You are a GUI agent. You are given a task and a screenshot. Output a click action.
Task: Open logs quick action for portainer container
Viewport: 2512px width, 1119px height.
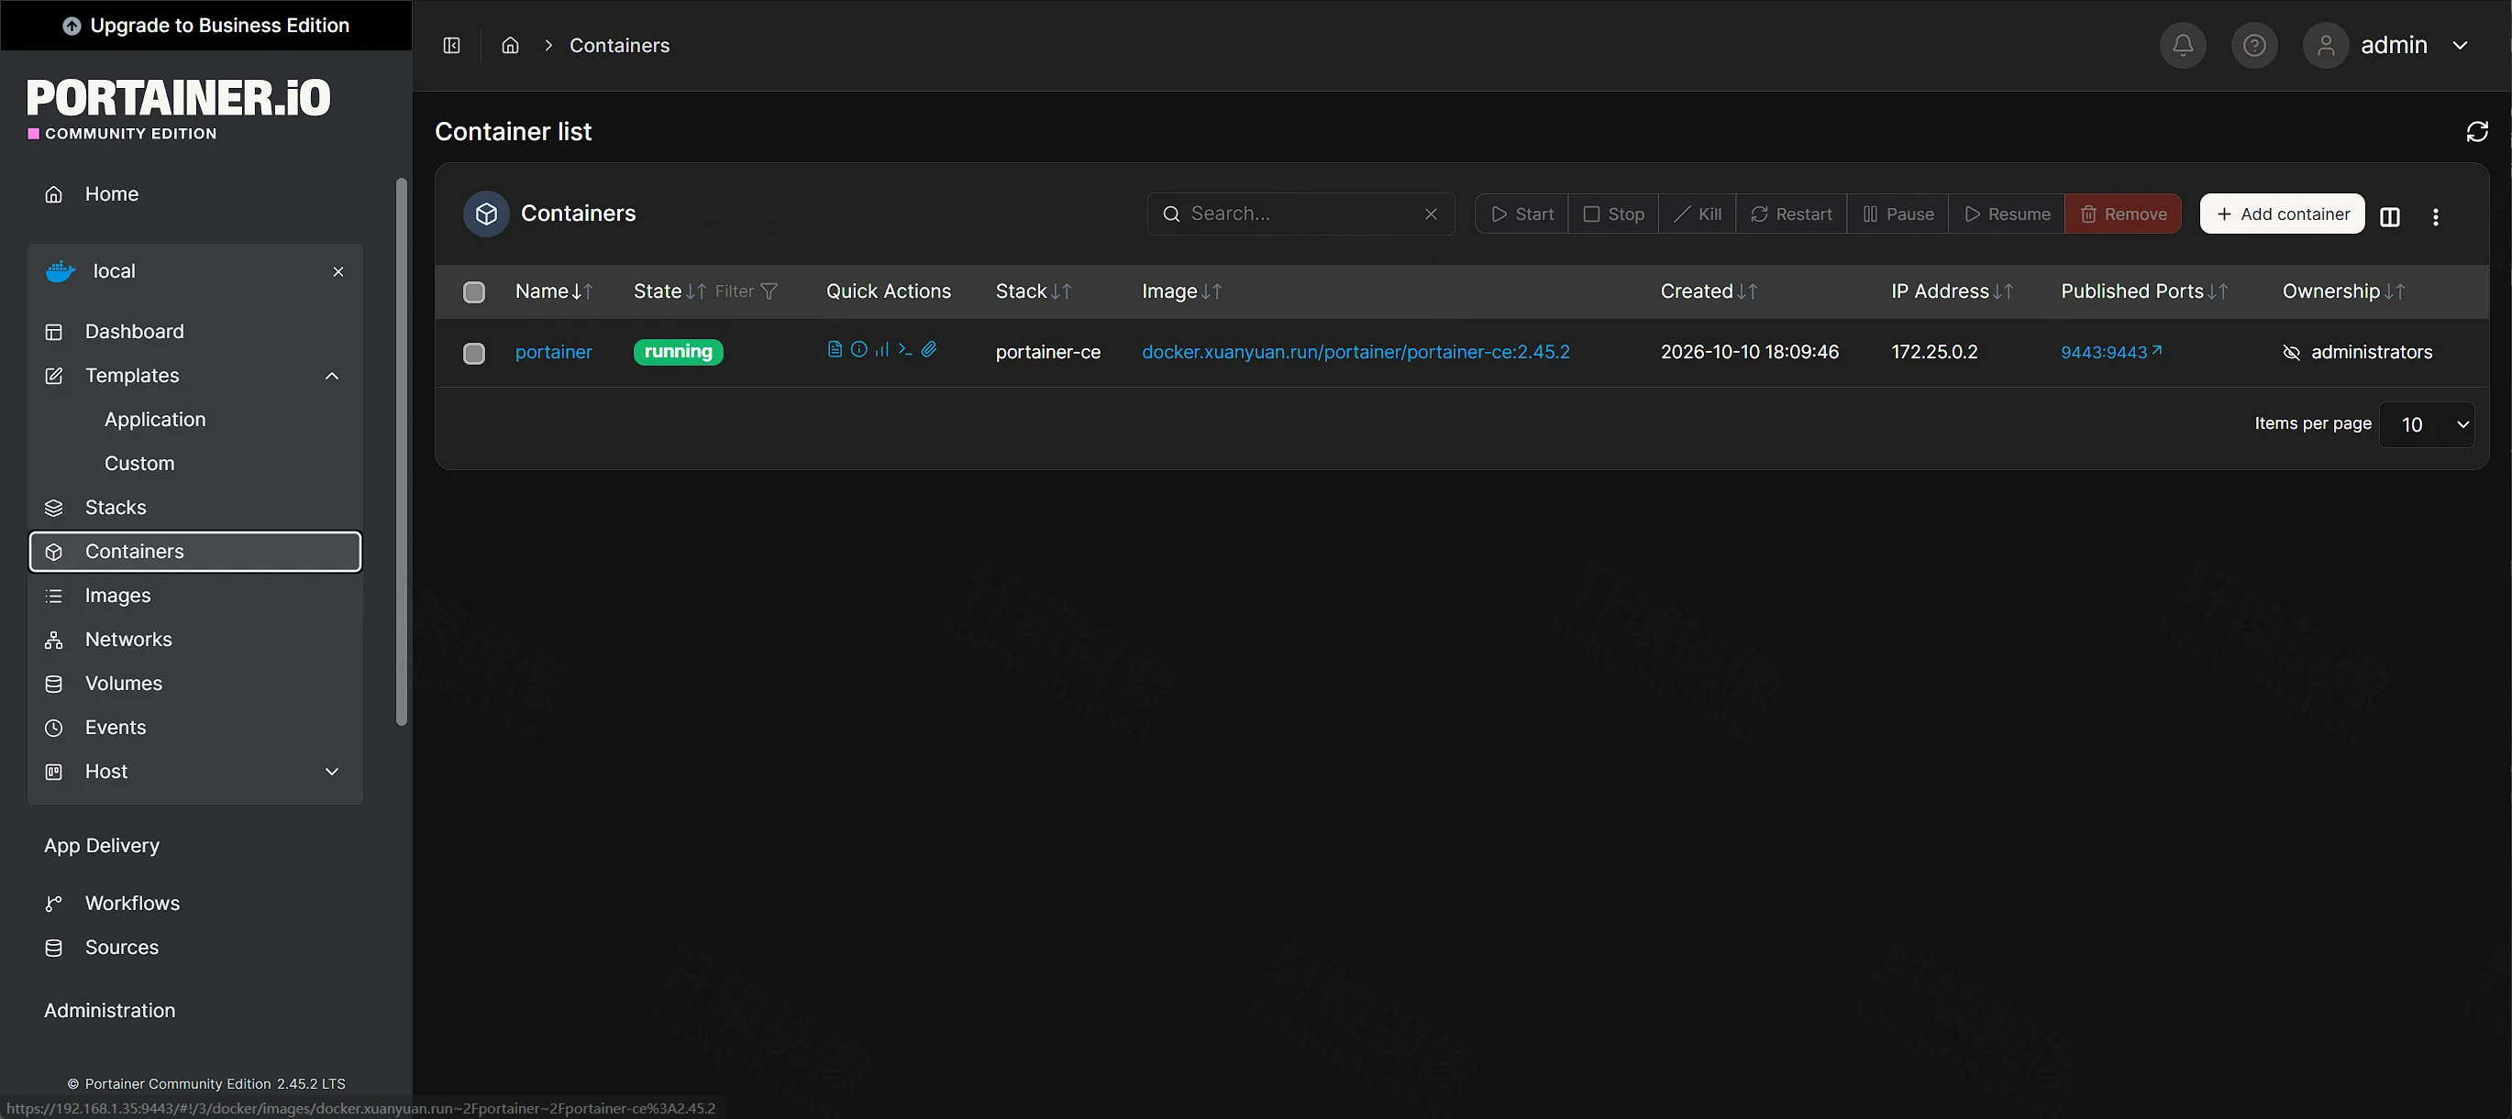click(835, 350)
